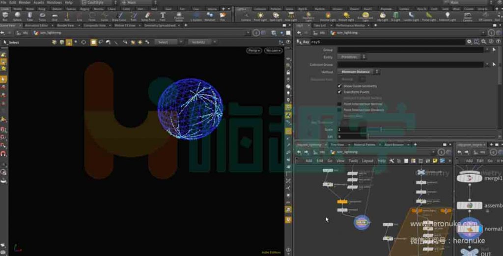Add an Environment Light from the shelf
The height and width of the screenshot is (256, 503).
coord(365,16)
